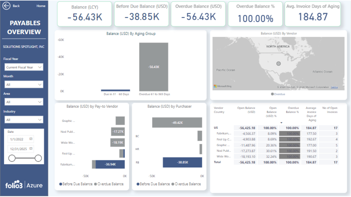Click the First Up C... vendor row
351x197 pixels.
pos(276,139)
